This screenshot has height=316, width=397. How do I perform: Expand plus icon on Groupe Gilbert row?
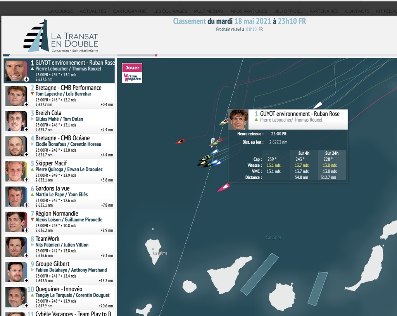click(26, 280)
